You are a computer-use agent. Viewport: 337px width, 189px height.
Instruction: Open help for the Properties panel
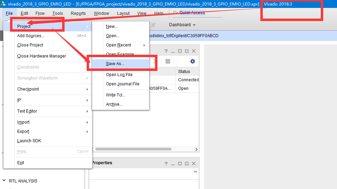coord(166,164)
